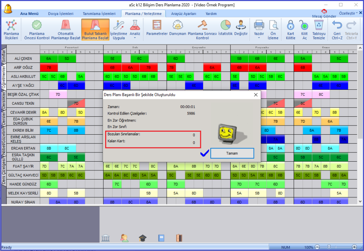
Task: Open the Yardım tab
Action: click(x=211, y=14)
